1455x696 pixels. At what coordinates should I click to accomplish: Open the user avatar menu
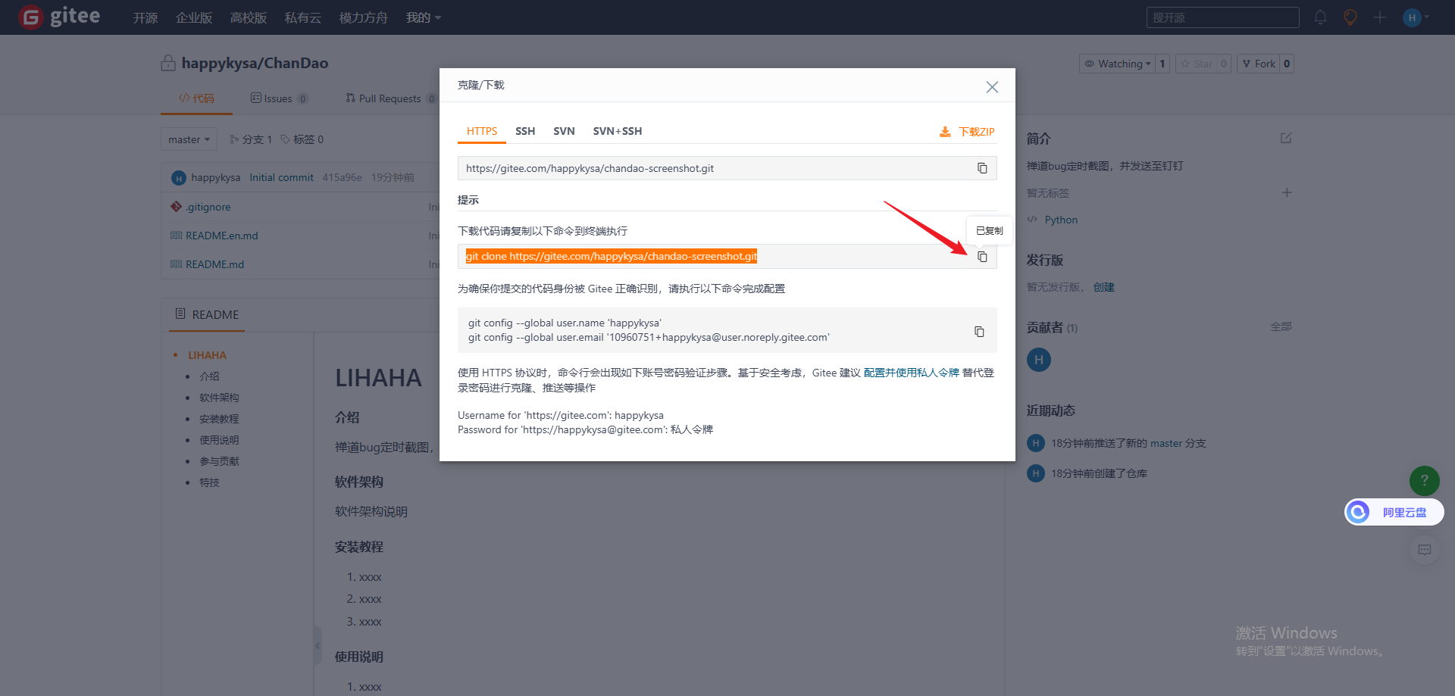[x=1415, y=17]
